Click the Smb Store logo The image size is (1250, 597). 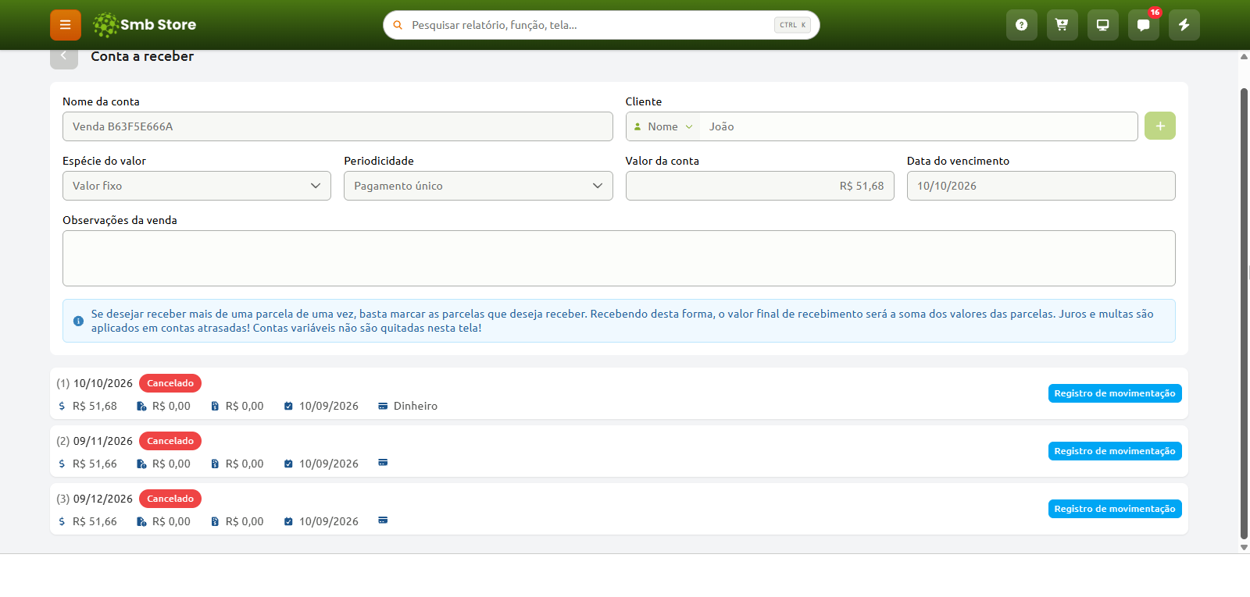coord(145,25)
